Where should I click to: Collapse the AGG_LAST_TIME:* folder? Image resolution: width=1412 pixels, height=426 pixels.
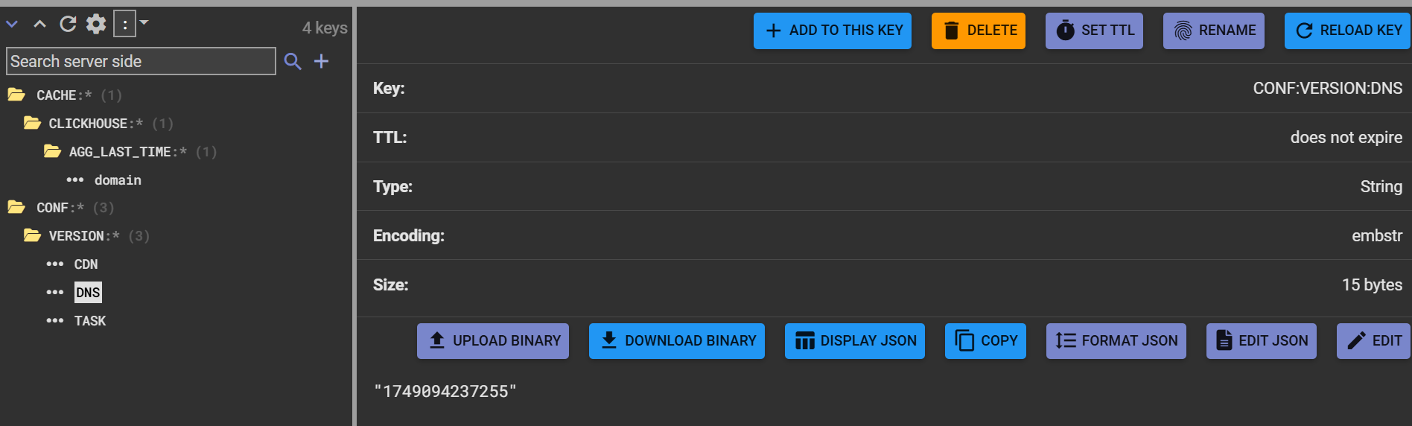click(x=52, y=152)
